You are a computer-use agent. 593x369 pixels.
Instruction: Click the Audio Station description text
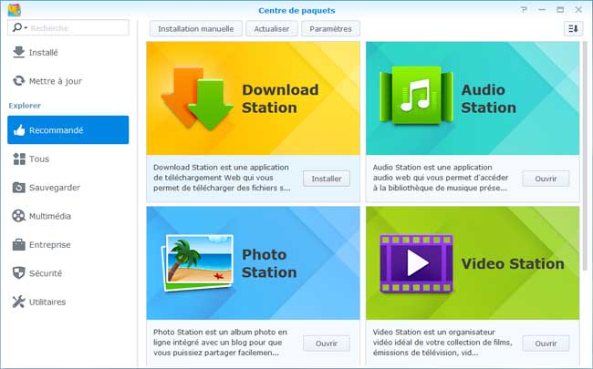(x=441, y=178)
